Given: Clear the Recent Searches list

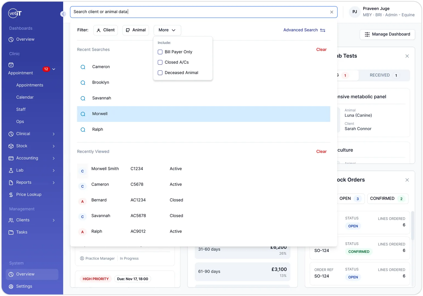Looking at the screenshot, I should point(321,50).
